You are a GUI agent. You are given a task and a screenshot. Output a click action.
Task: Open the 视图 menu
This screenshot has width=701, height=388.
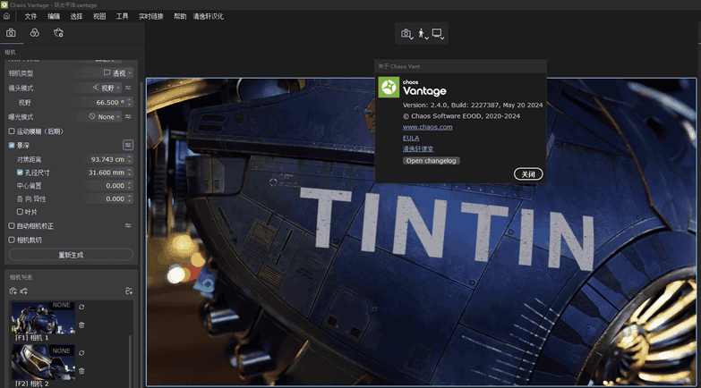pos(99,16)
